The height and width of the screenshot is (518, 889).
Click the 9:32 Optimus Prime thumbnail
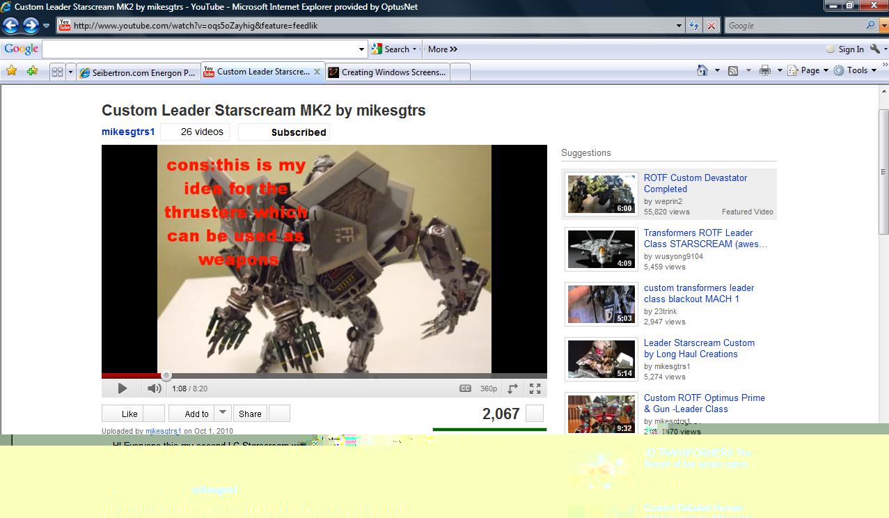(601, 414)
